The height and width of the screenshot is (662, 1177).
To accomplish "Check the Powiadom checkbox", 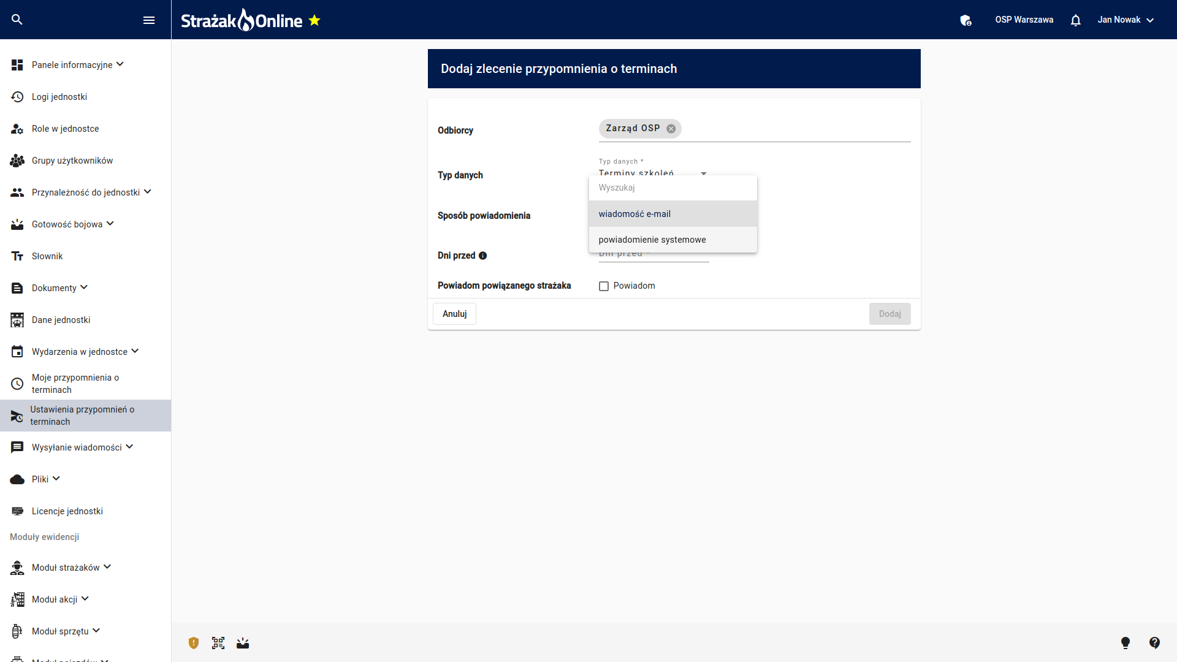I will click(x=604, y=286).
